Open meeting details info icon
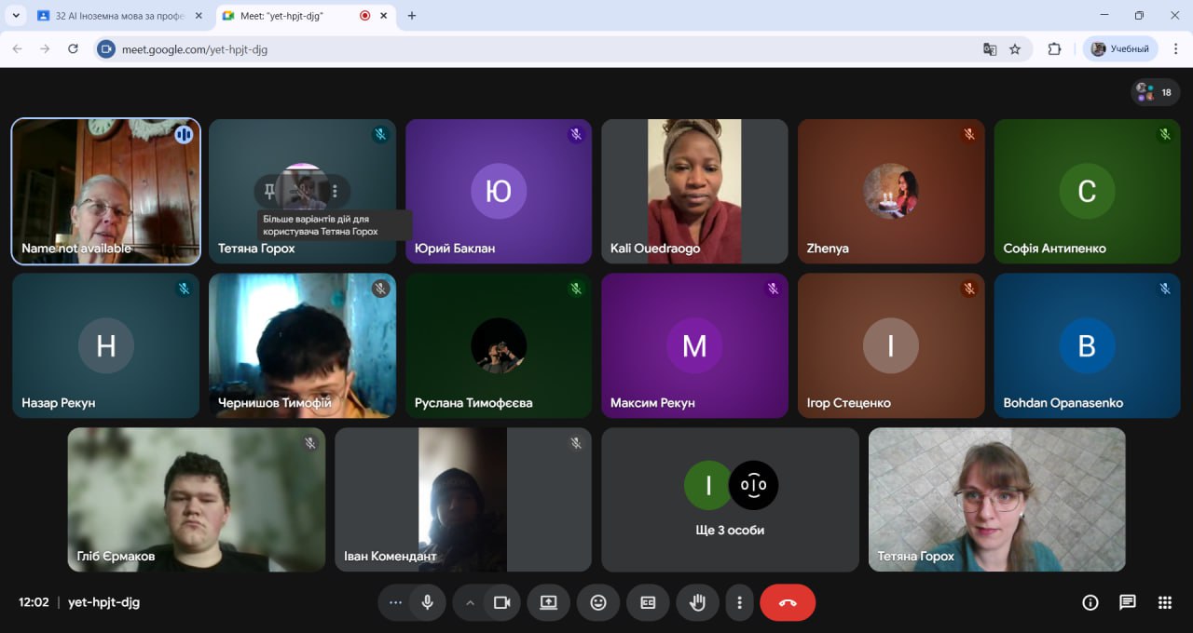1193x633 pixels. click(1090, 602)
